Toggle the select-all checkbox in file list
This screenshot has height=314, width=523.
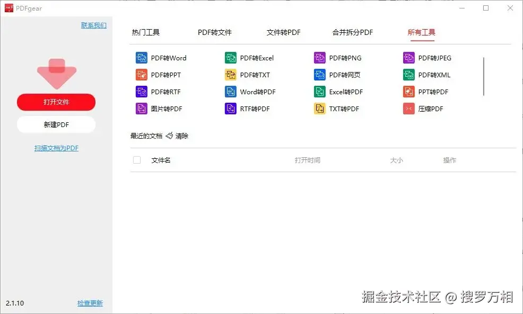tap(137, 159)
